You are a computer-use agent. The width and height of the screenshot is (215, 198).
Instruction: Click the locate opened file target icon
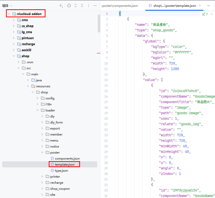pyautogui.click(x=69, y=6)
